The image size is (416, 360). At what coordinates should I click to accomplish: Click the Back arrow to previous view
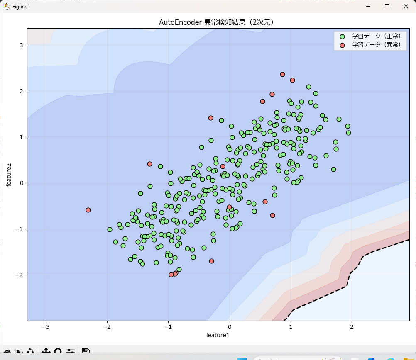click(19, 352)
